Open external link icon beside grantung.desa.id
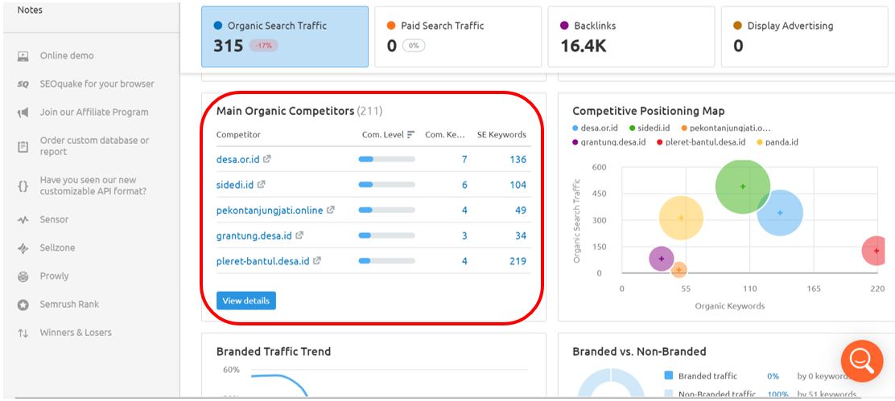Viewport: 895px width, 401px height. click(x=299, y=235)
